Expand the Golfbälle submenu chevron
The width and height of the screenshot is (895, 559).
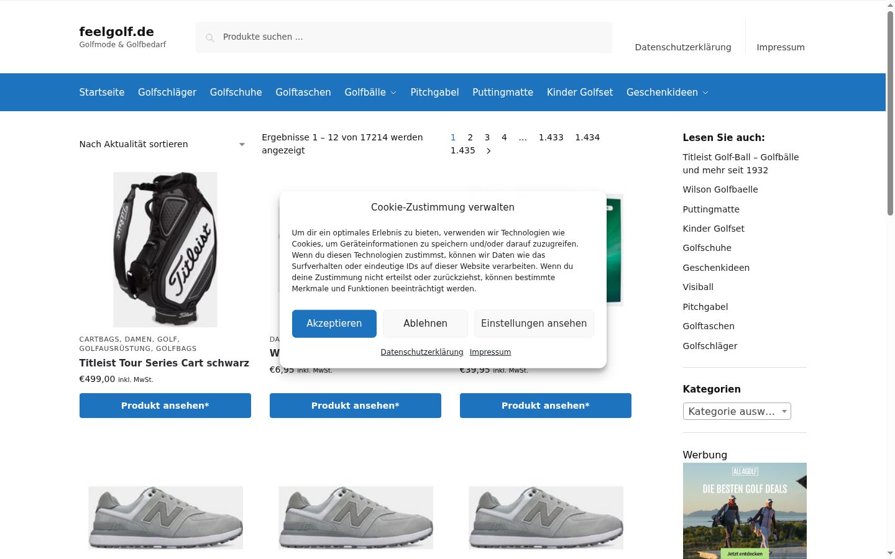pos(393,93)
